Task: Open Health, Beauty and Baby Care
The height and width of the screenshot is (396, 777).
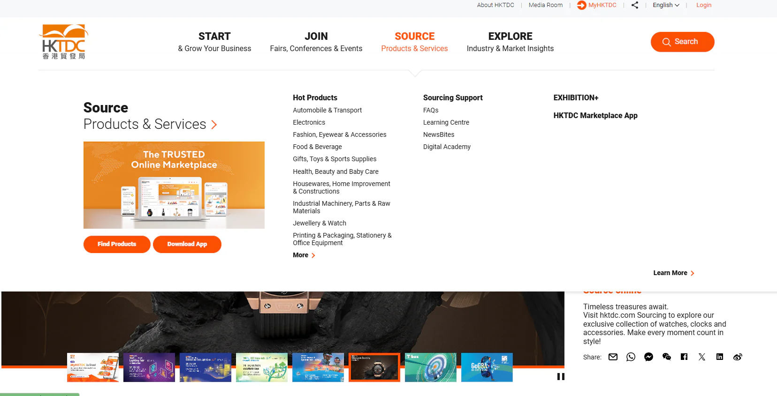Action: (335, 172)
